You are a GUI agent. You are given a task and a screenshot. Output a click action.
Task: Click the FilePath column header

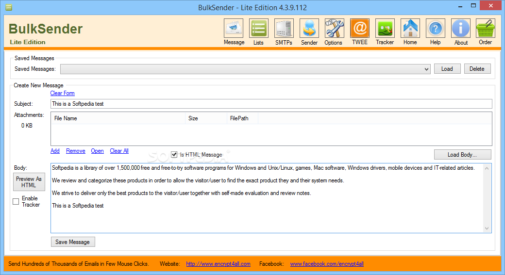(242, 118)
